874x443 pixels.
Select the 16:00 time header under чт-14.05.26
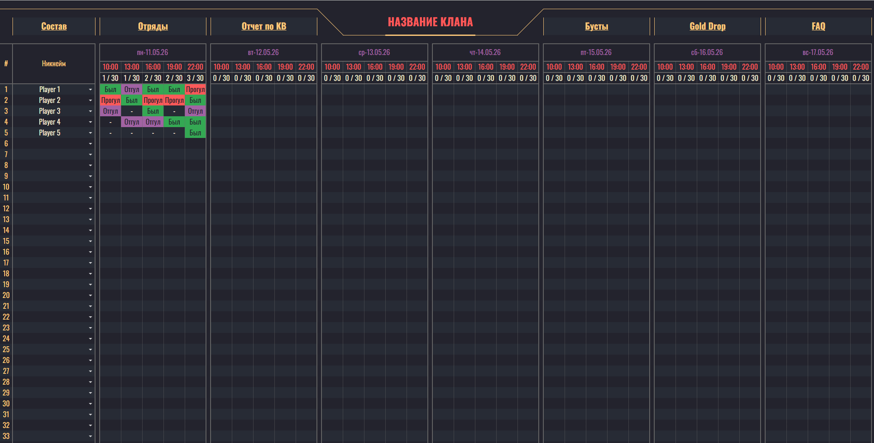click(x=486, y=67)
